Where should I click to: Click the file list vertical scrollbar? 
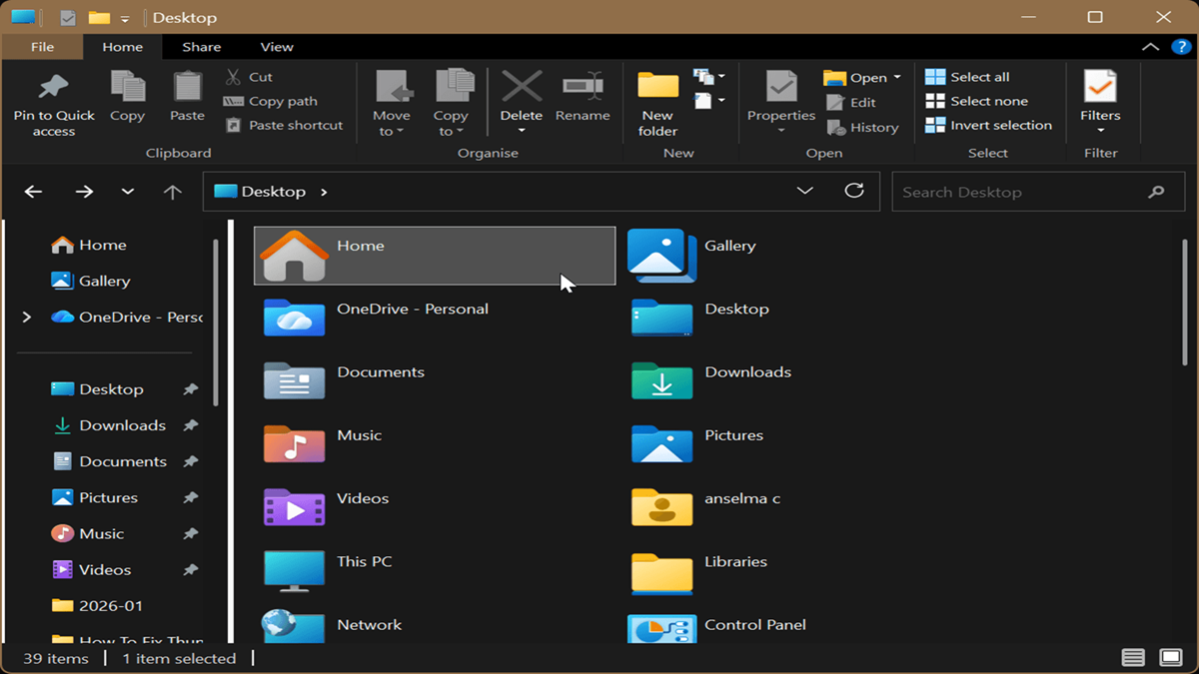tap(1185, 304)
